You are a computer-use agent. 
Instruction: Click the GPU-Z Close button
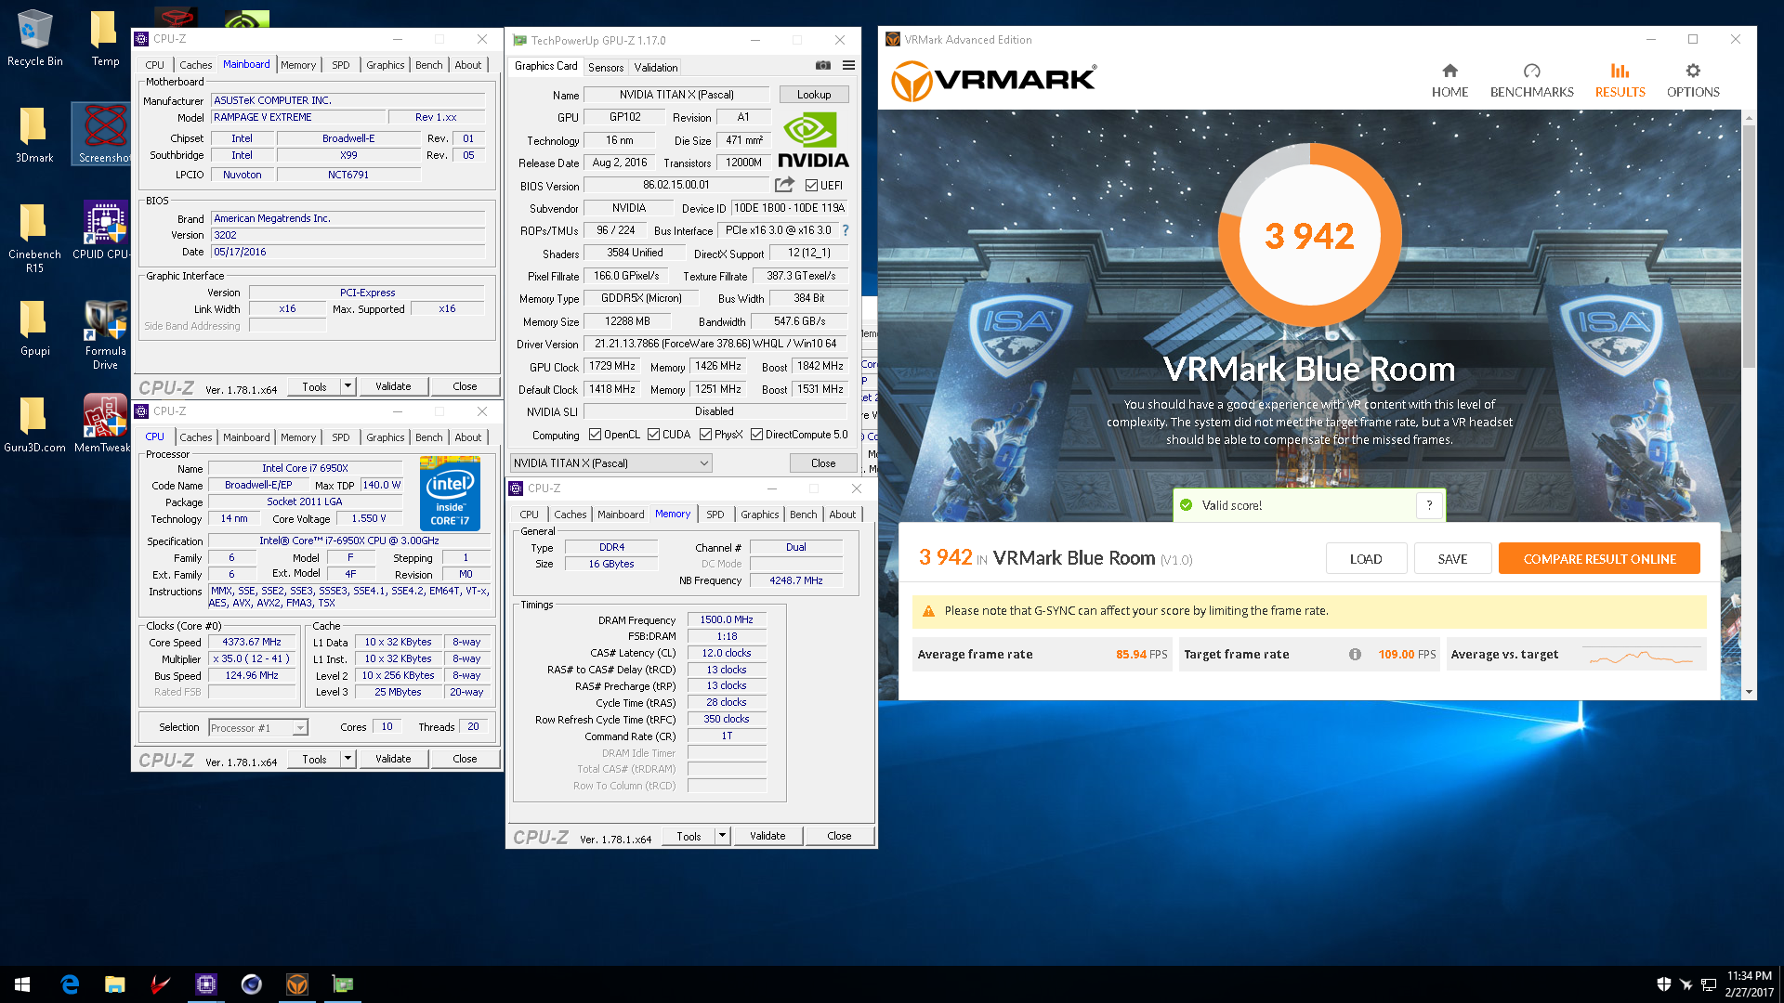point(823,463)
